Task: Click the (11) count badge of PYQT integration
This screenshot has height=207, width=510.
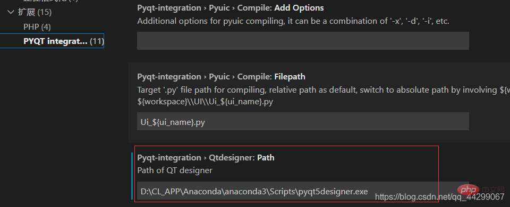Action: pos(97,41)
